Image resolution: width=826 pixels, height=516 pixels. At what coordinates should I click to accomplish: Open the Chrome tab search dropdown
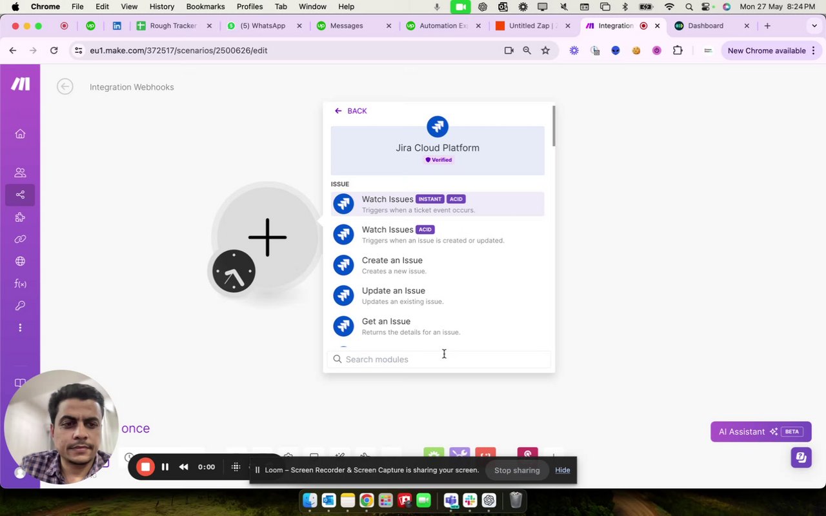point(814,26)
